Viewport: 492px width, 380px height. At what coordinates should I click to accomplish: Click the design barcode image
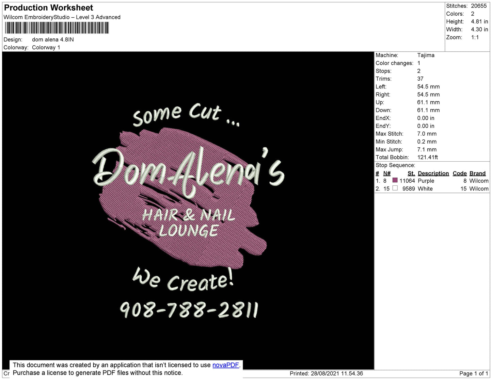pyautogui.click(x=57, y=28)
